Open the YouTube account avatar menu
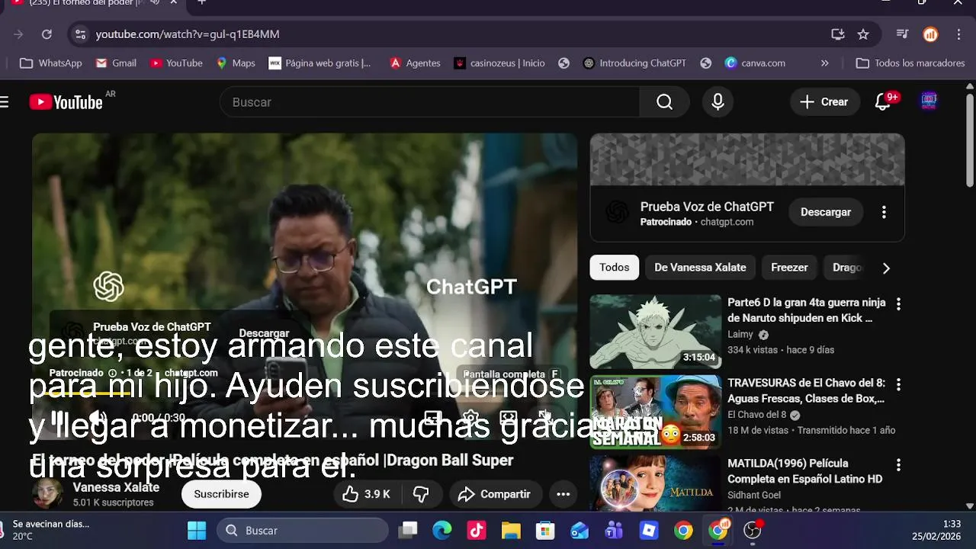The image size is (976, 549). [x=929, y=101]
